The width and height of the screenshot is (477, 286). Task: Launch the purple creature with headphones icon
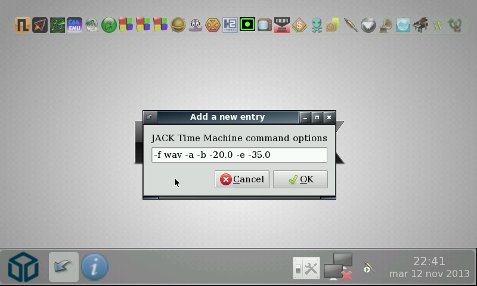click(x=196, y=25)
